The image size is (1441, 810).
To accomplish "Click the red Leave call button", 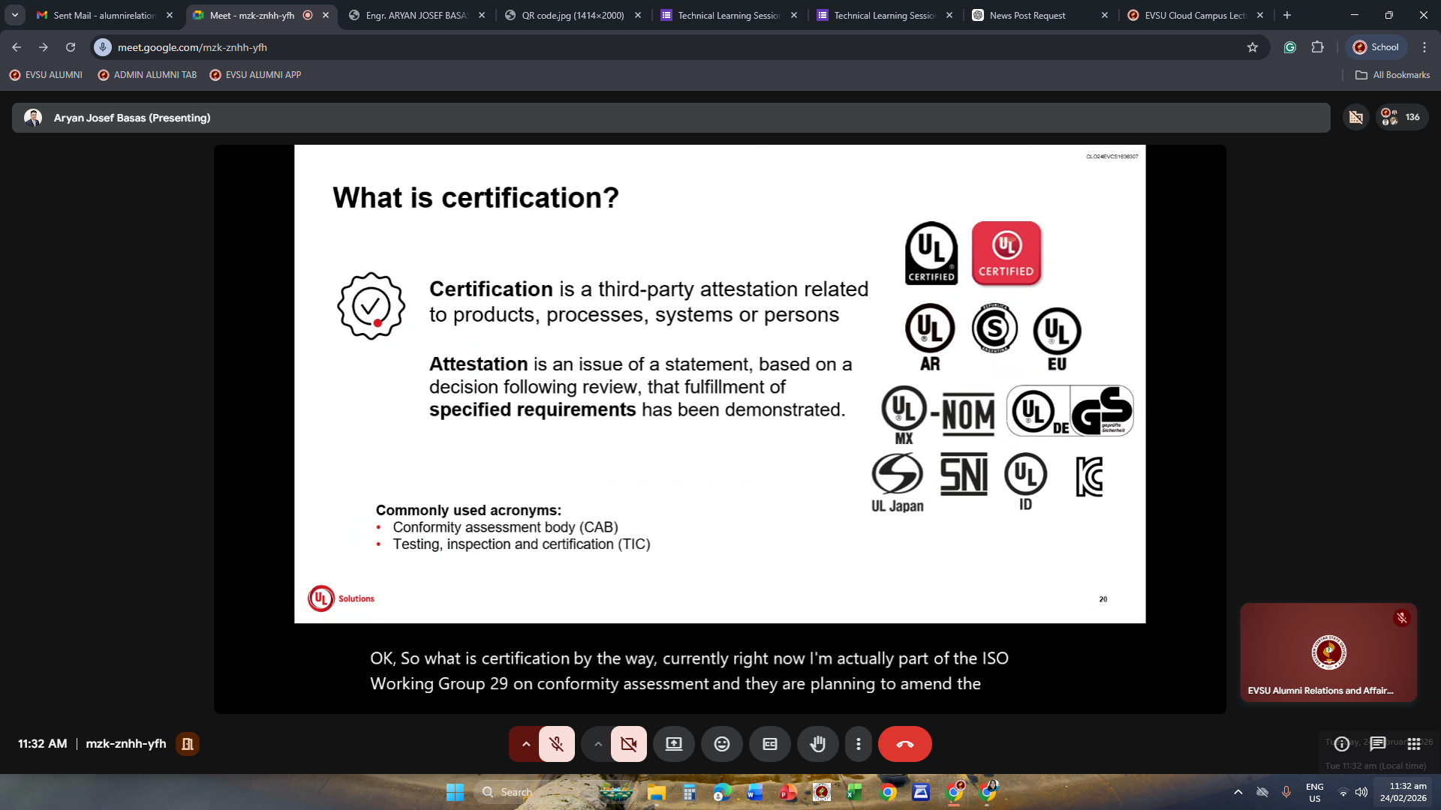I will pos(904,744).
